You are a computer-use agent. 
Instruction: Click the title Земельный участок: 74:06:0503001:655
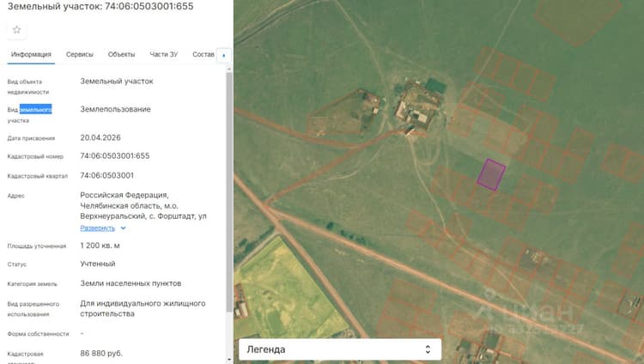tap(100, 6)
